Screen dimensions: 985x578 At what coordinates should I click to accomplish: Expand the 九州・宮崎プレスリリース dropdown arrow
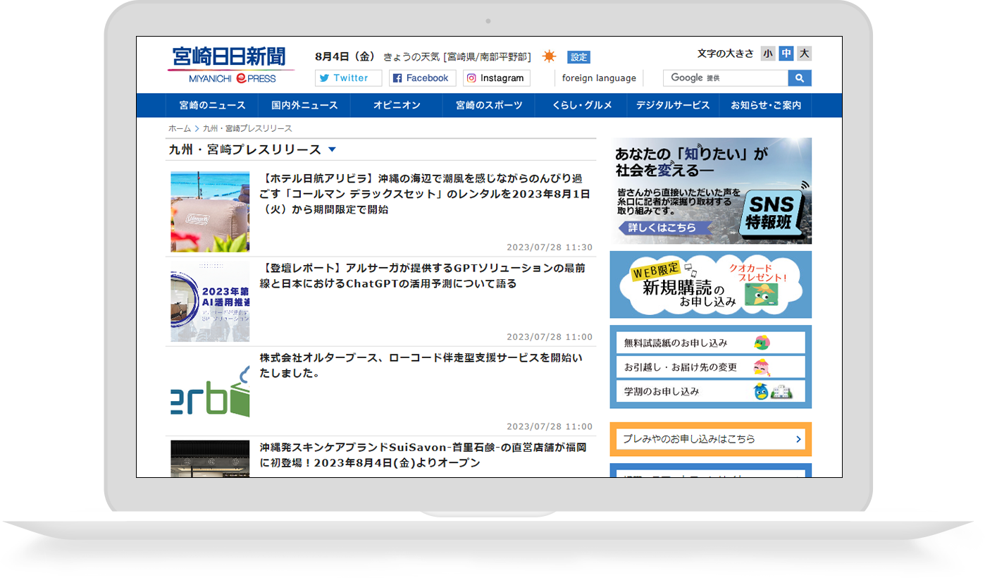(x=333, y=149)
